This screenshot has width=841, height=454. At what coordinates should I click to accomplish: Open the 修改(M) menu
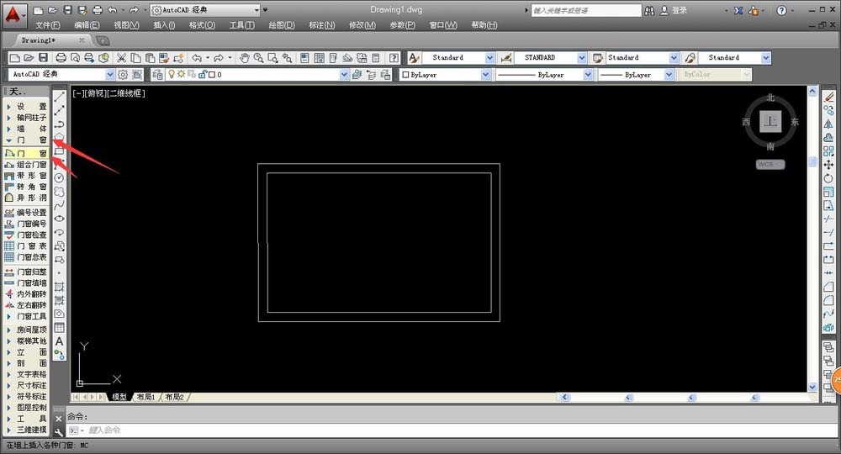click(x=362, y=25)
